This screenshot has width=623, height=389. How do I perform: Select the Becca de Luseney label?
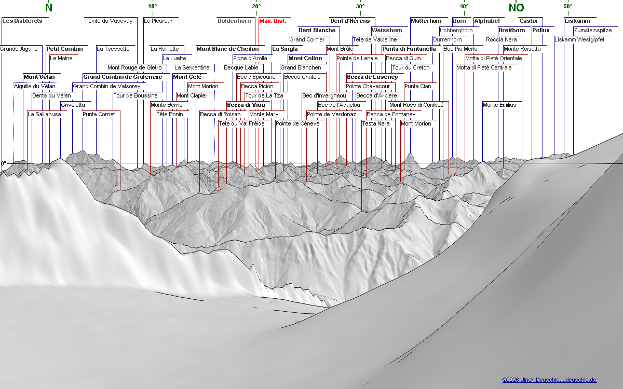[x=372, y=77]
